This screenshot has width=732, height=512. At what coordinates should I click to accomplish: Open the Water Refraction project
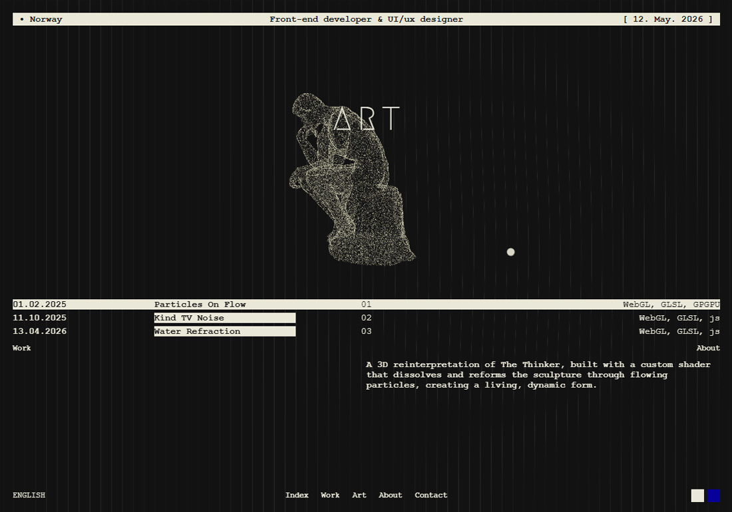(x=224, y=332)
